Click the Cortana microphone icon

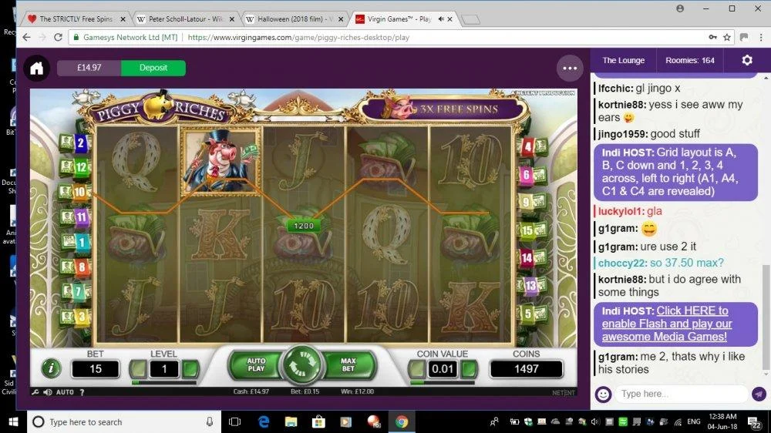coord(210,421)
